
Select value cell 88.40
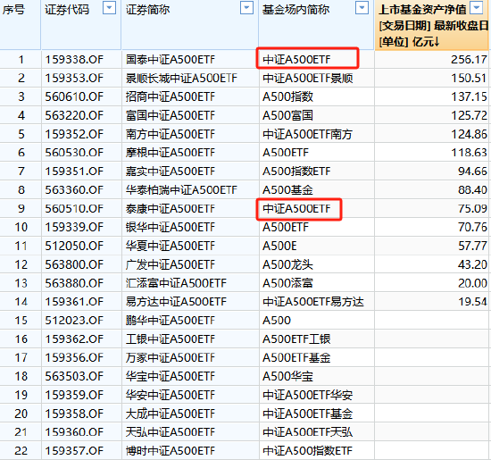point(432,190)
